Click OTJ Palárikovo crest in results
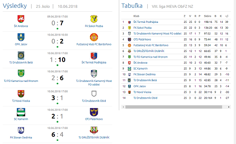The width and height of the screenshot is (236, 144). click(x=94, y=112)
